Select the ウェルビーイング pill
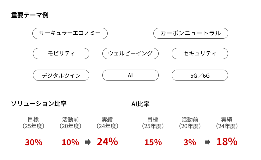This screenshot has width=261, height=160. pos(130,54)
